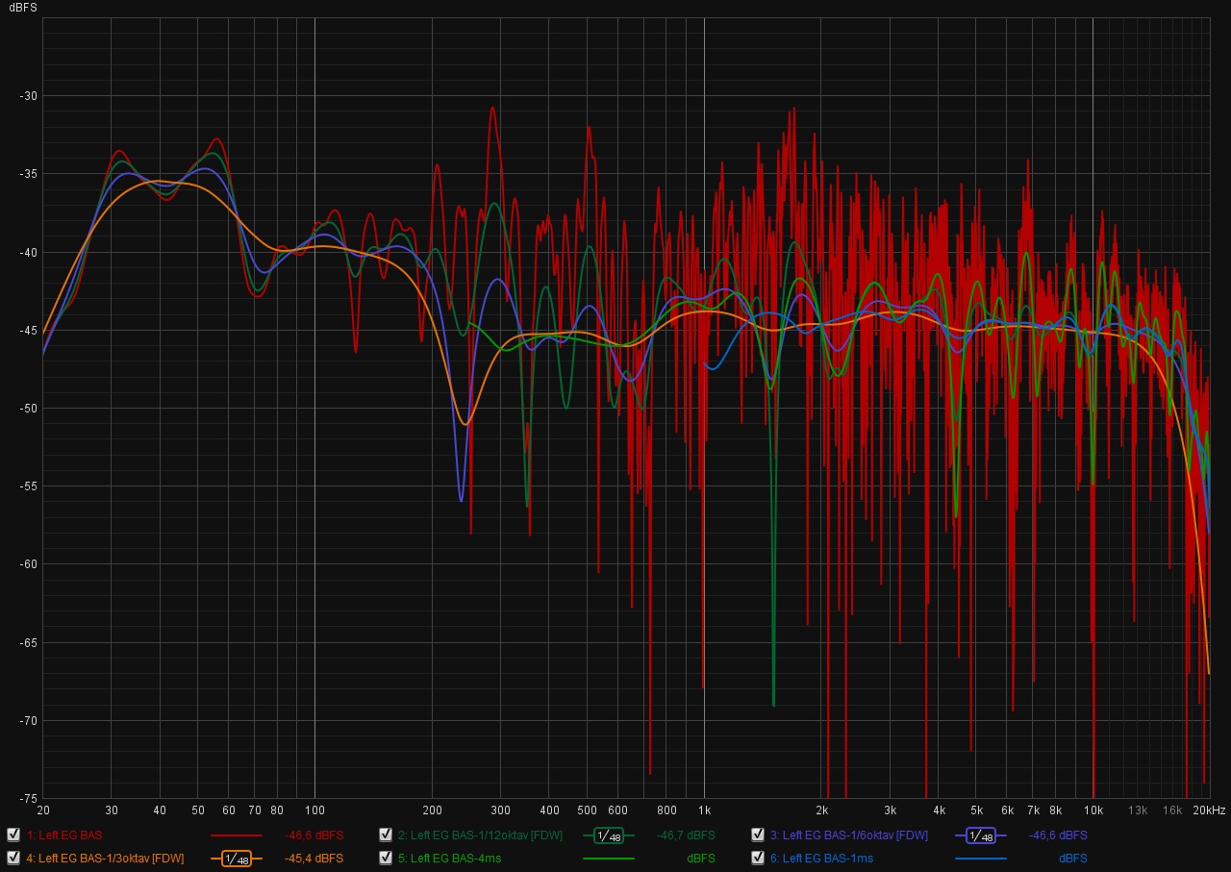Click the 1k frequency axis label
The height and width of the screenshot is (872, 1231).
(x=704, y=810)
